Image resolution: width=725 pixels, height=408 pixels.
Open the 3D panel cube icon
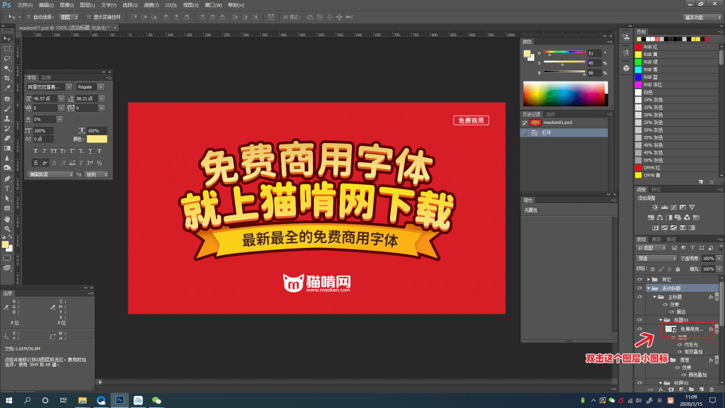pyautogui.click(x=626, y=68)
